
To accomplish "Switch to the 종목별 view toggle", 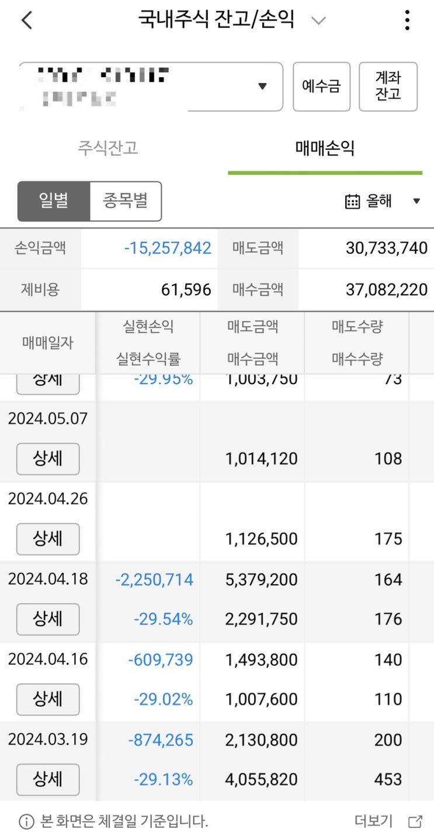I will pyautogui.click(x=126, y=201).
